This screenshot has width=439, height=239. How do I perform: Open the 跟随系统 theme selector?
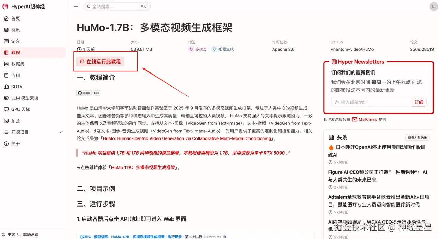[28, 234]
